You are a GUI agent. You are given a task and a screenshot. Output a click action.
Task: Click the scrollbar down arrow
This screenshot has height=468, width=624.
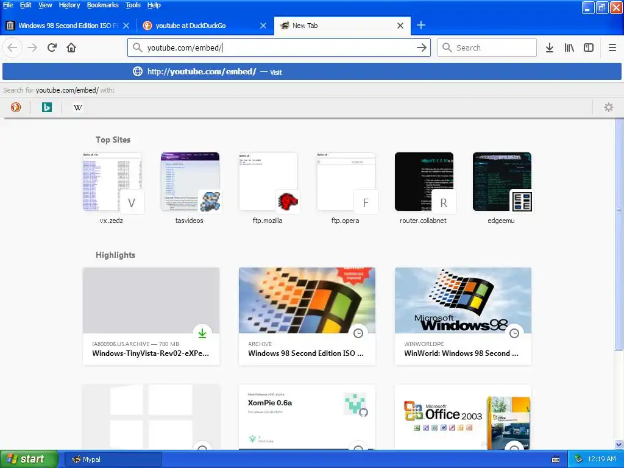click(619, 444)
